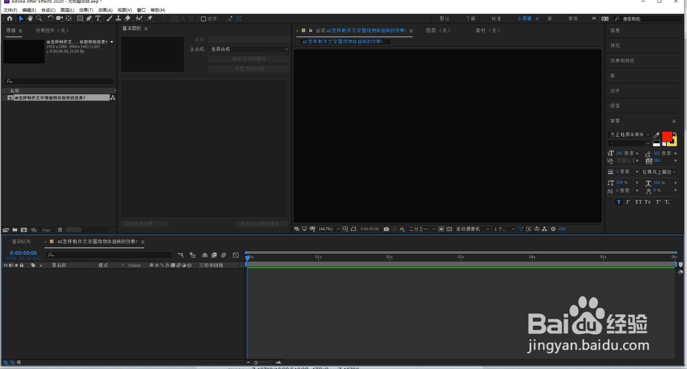Click the Draft 3D icon in timeline
This screenshot has height=369, width=687.
193,255
